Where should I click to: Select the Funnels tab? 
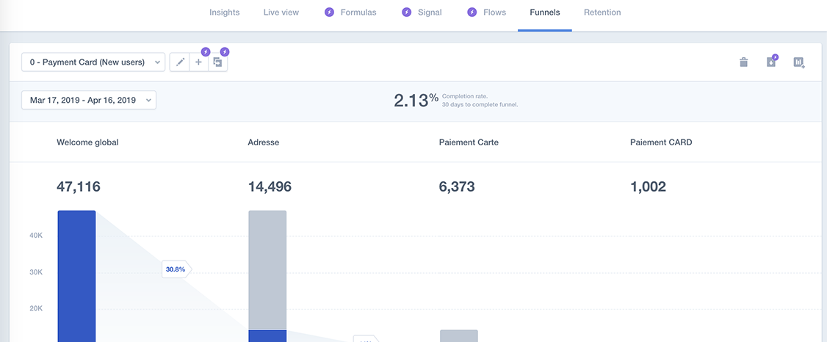click(x=545, y=12)
